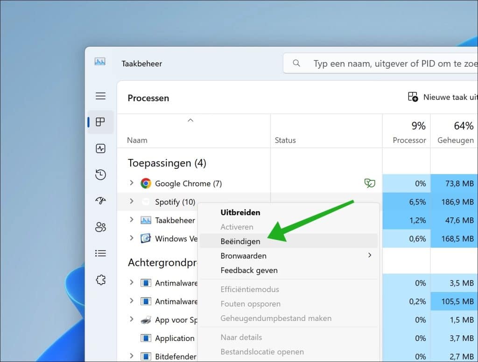Click the Windows Ve… process icon
Viewport: 478px width, 362px height.
tap(146, 238)
